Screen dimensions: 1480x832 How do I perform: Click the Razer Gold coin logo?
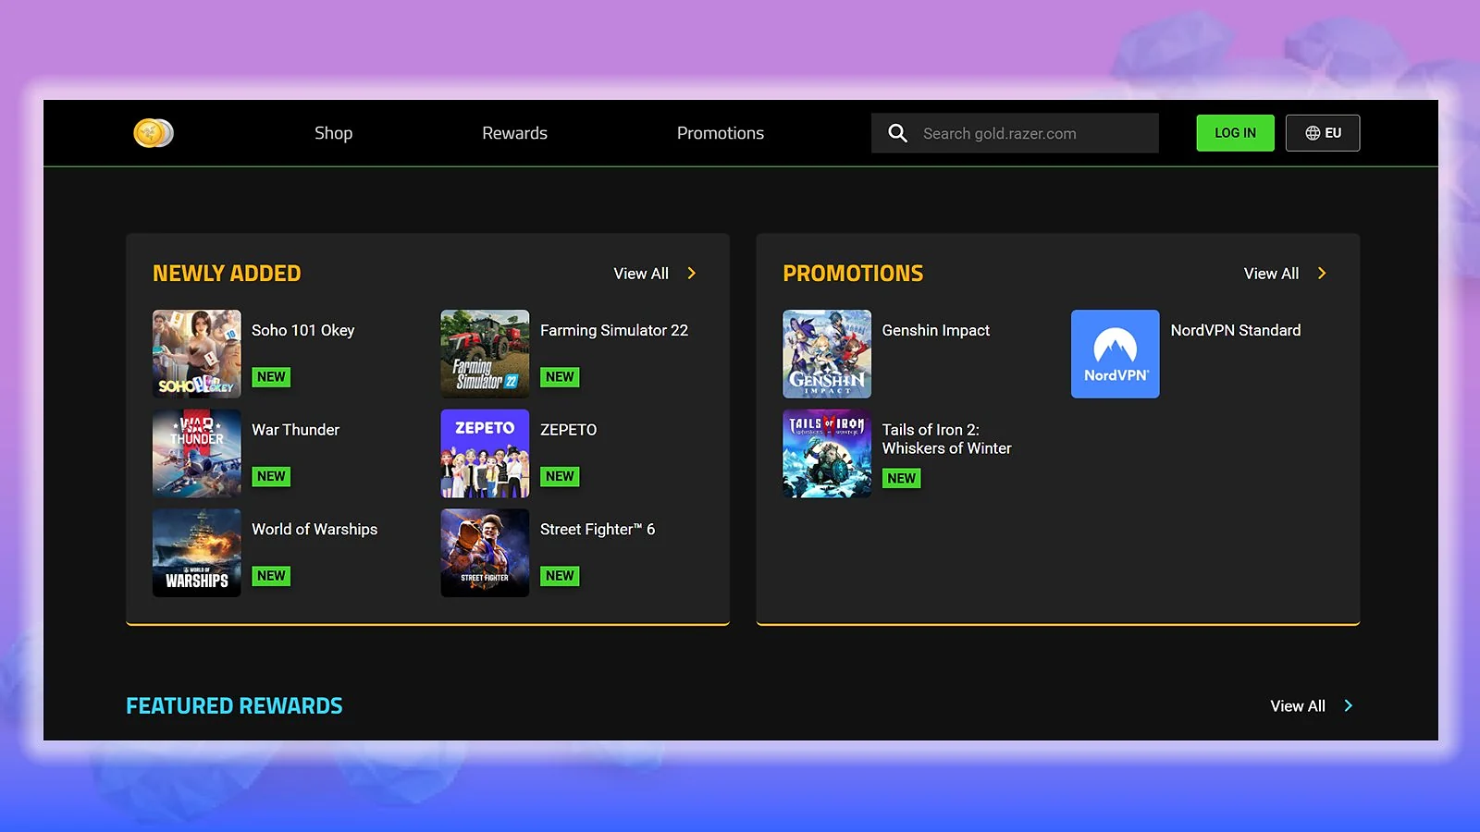click(154, 133)
